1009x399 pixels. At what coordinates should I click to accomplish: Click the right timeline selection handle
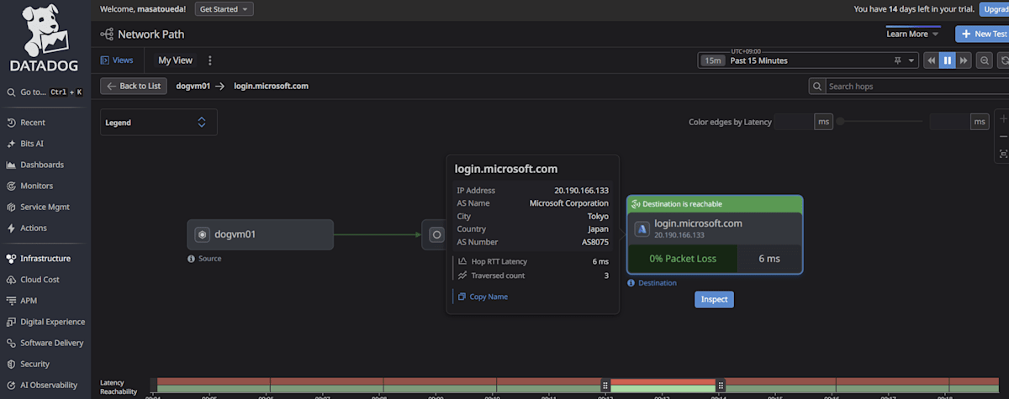(x=720, y=385)
